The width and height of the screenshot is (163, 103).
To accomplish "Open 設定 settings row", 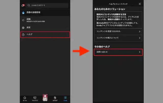I will point(45,28).
